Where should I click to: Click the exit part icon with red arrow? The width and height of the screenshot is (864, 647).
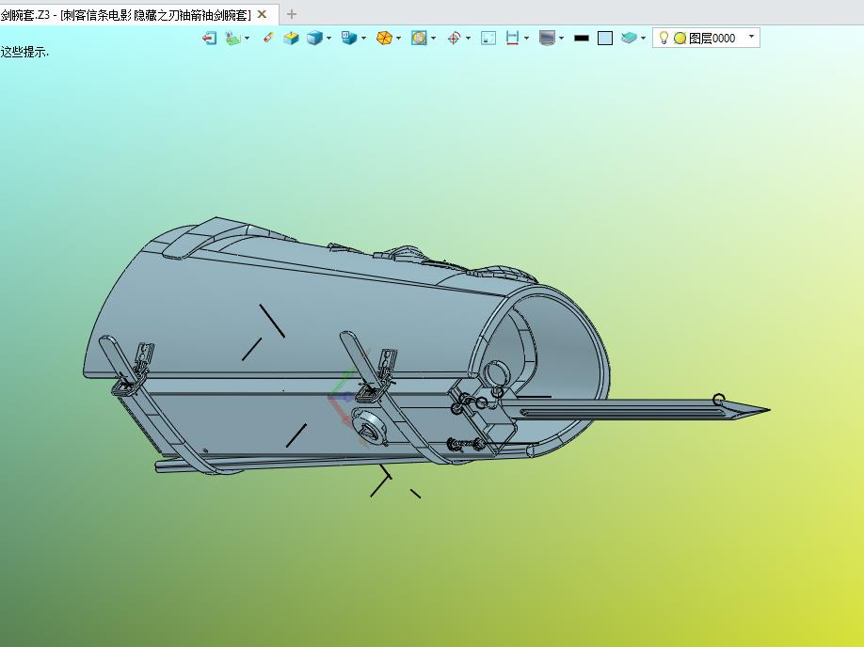210,38
